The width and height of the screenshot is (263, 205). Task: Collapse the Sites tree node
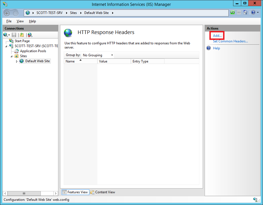pyautogui.click(x=12, y=56)
